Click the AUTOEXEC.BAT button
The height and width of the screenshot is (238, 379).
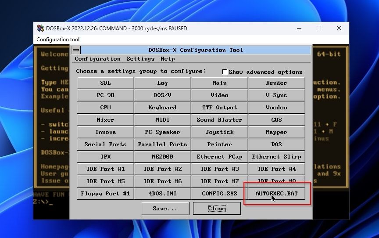[x=276, y=194]
